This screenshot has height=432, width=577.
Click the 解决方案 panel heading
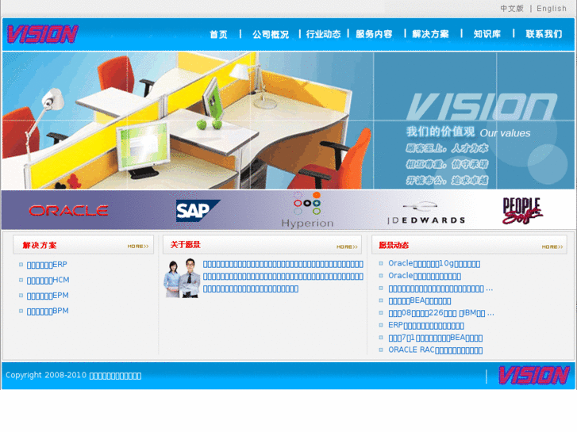point(40,245)
